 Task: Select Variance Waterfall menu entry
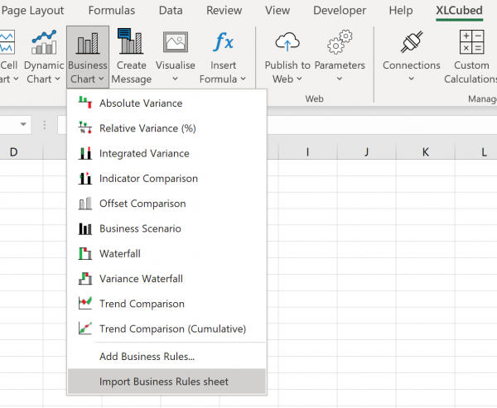point(166,278)
